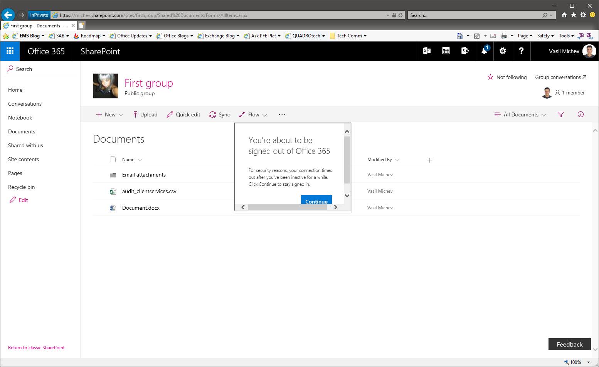Open audit_clientservices.csv file name
599x367 pixels.
(x=149, y=191)
